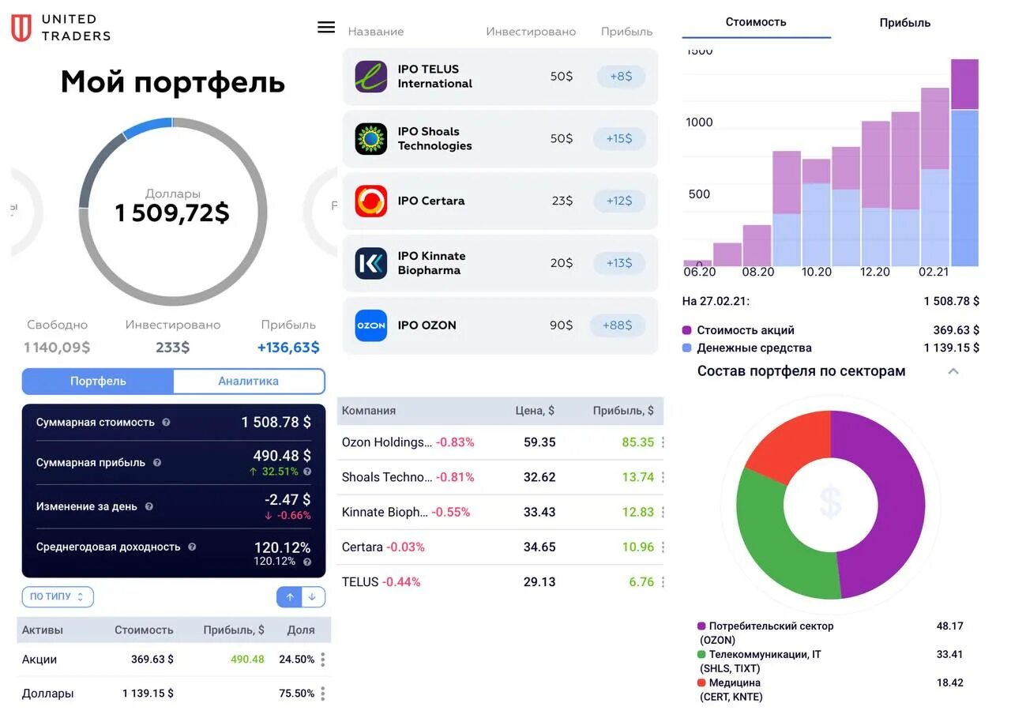1011x722 pixels.
Task: Click help icon next to small 120.12% value
Action: coord(307,562)
